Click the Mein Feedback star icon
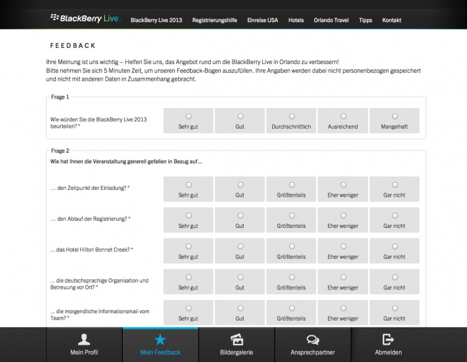467x362 pixels. click(160, 339)
